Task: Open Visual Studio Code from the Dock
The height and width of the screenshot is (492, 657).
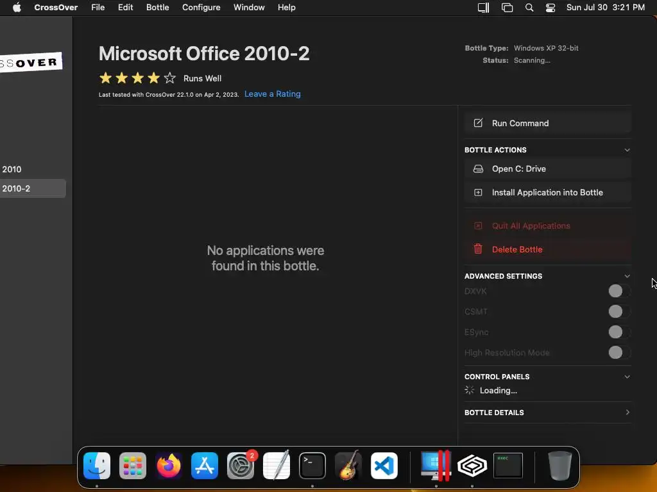Action: point(384,466)
